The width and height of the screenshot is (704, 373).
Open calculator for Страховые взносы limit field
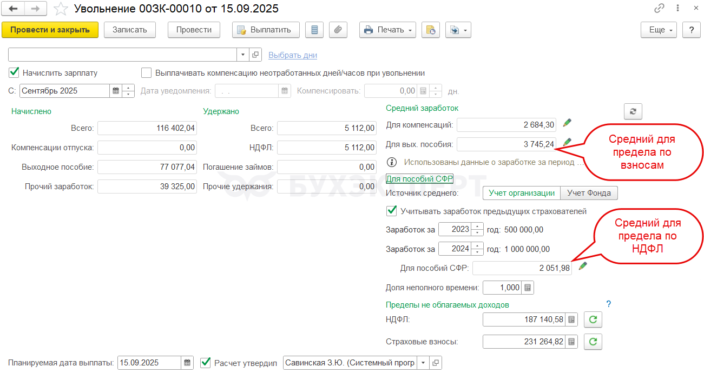pos(572,342)
